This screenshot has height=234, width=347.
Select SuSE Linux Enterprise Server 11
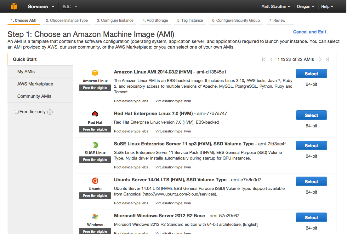point(311,146)
